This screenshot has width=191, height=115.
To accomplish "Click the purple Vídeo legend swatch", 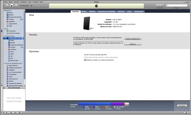I will pyautogui.click(x=94, y=107).
